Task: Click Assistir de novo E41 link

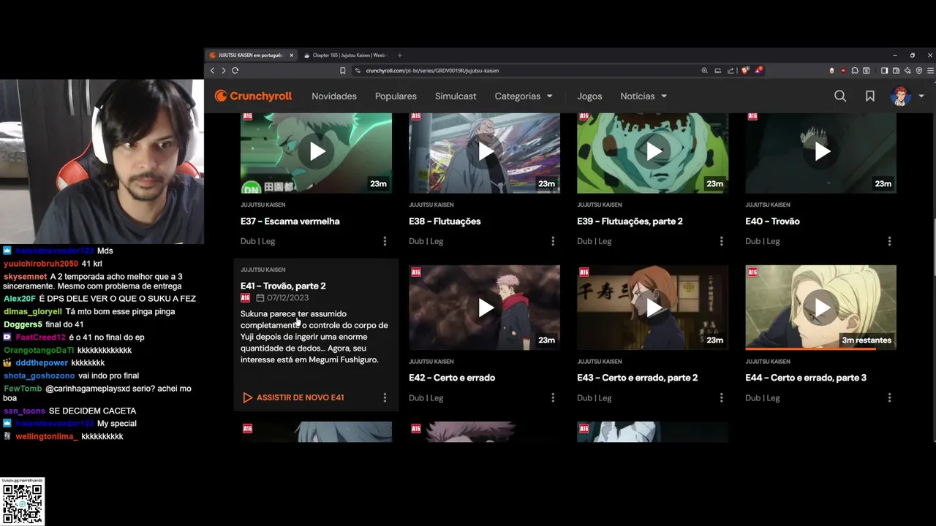Action: tap(293, 397)
